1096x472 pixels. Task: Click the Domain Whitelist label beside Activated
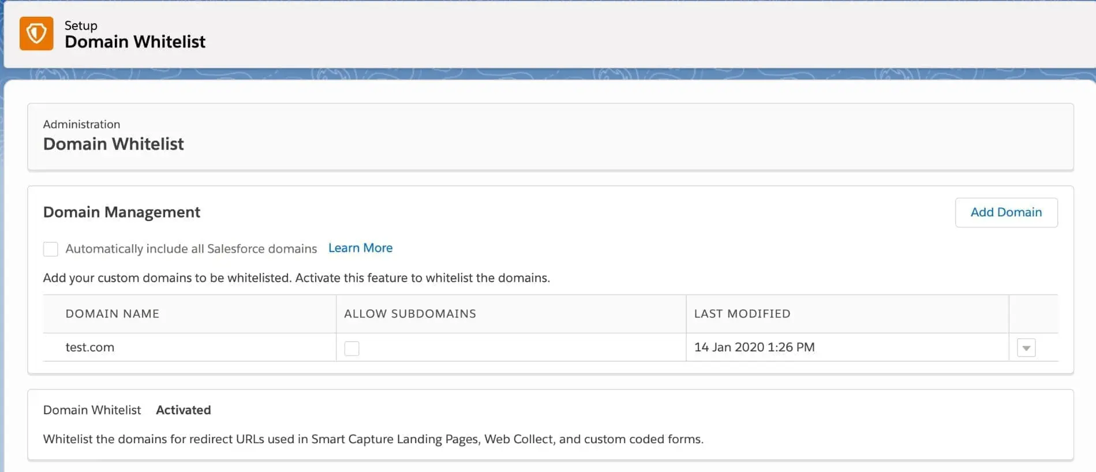point(92,410)
